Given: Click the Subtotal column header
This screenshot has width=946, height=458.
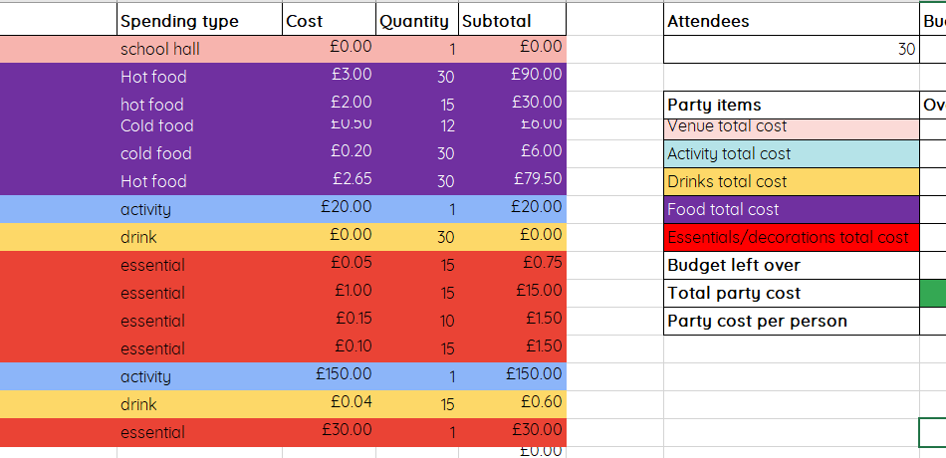Looking at the screenshot, I should tap(511, 21).
